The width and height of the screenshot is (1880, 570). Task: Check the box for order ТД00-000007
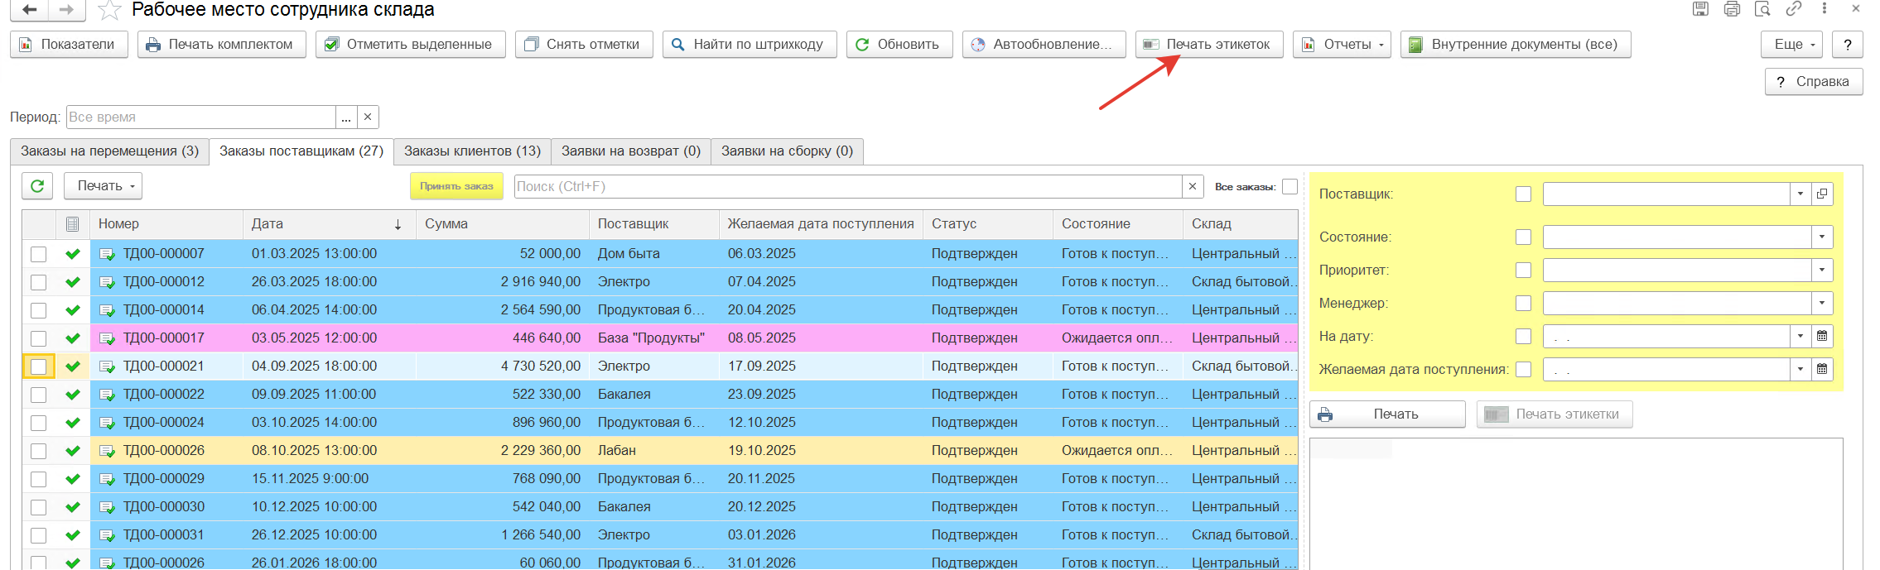(x=38, y=254)
